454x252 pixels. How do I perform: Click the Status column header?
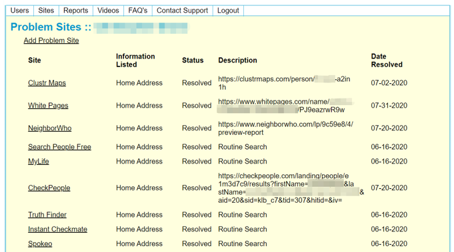pyautogui.click(x=193, y=60)
